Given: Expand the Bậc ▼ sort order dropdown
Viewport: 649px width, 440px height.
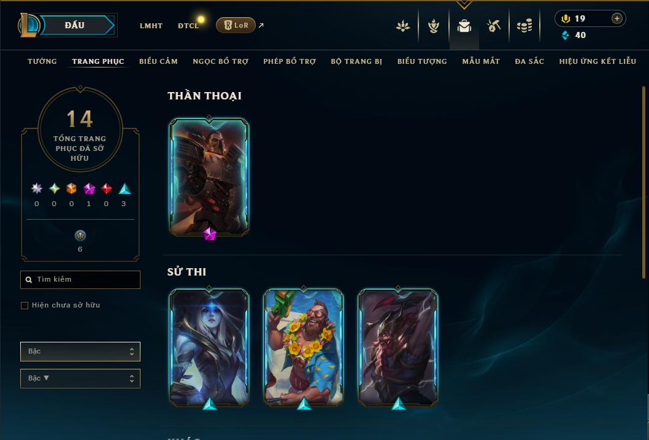Looking at the screenshot, I should (x=80, y=378).
